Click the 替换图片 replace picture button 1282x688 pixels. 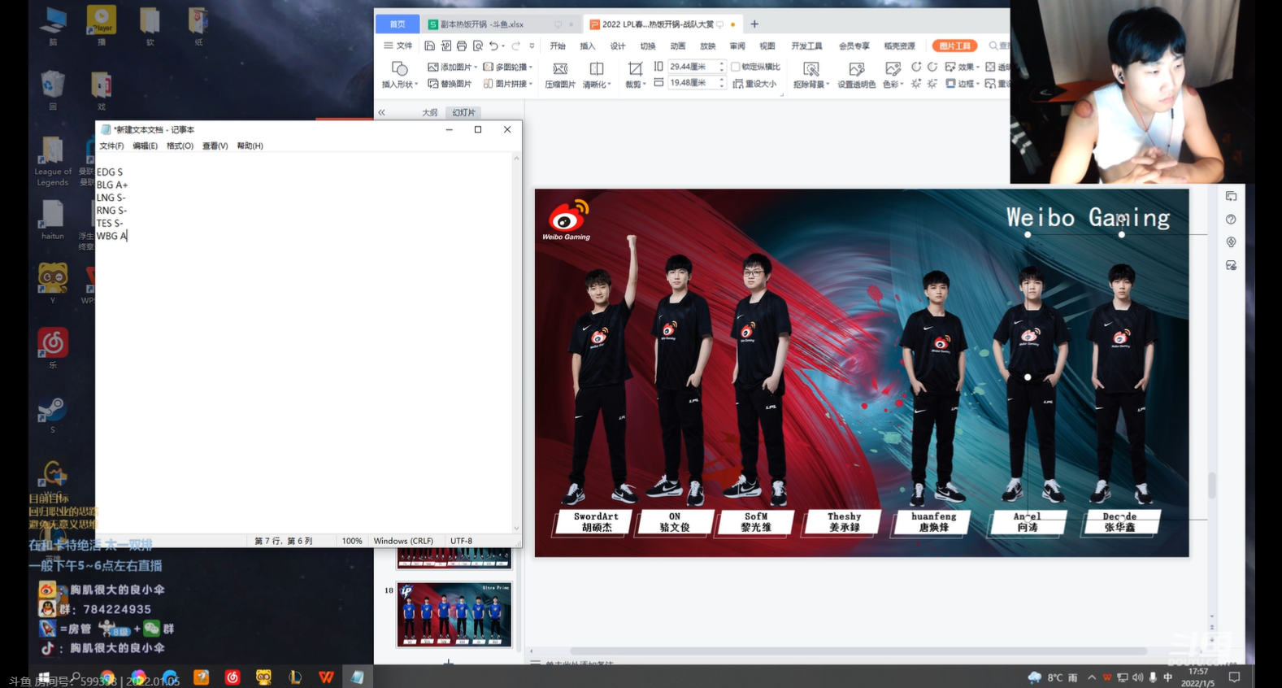pyautogui.click(x=450, y=84)
